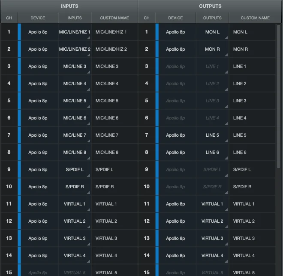283x276 pixels.
Task: Edit output custom name MON L
Action: (252, 32)
